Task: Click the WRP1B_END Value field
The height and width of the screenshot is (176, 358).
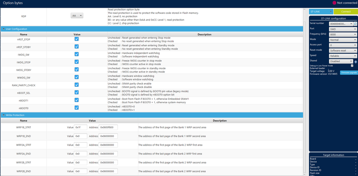Action: pyautogui.click(x=80, y=136)
